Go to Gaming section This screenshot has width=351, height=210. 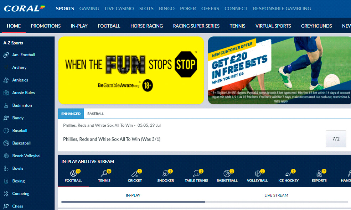tap(89, 9)
